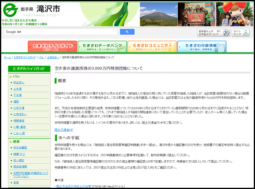Screen dimensions: 255x189
Task: Open 安全安心 in the sidebar
Action: click(x=19, y=83)
